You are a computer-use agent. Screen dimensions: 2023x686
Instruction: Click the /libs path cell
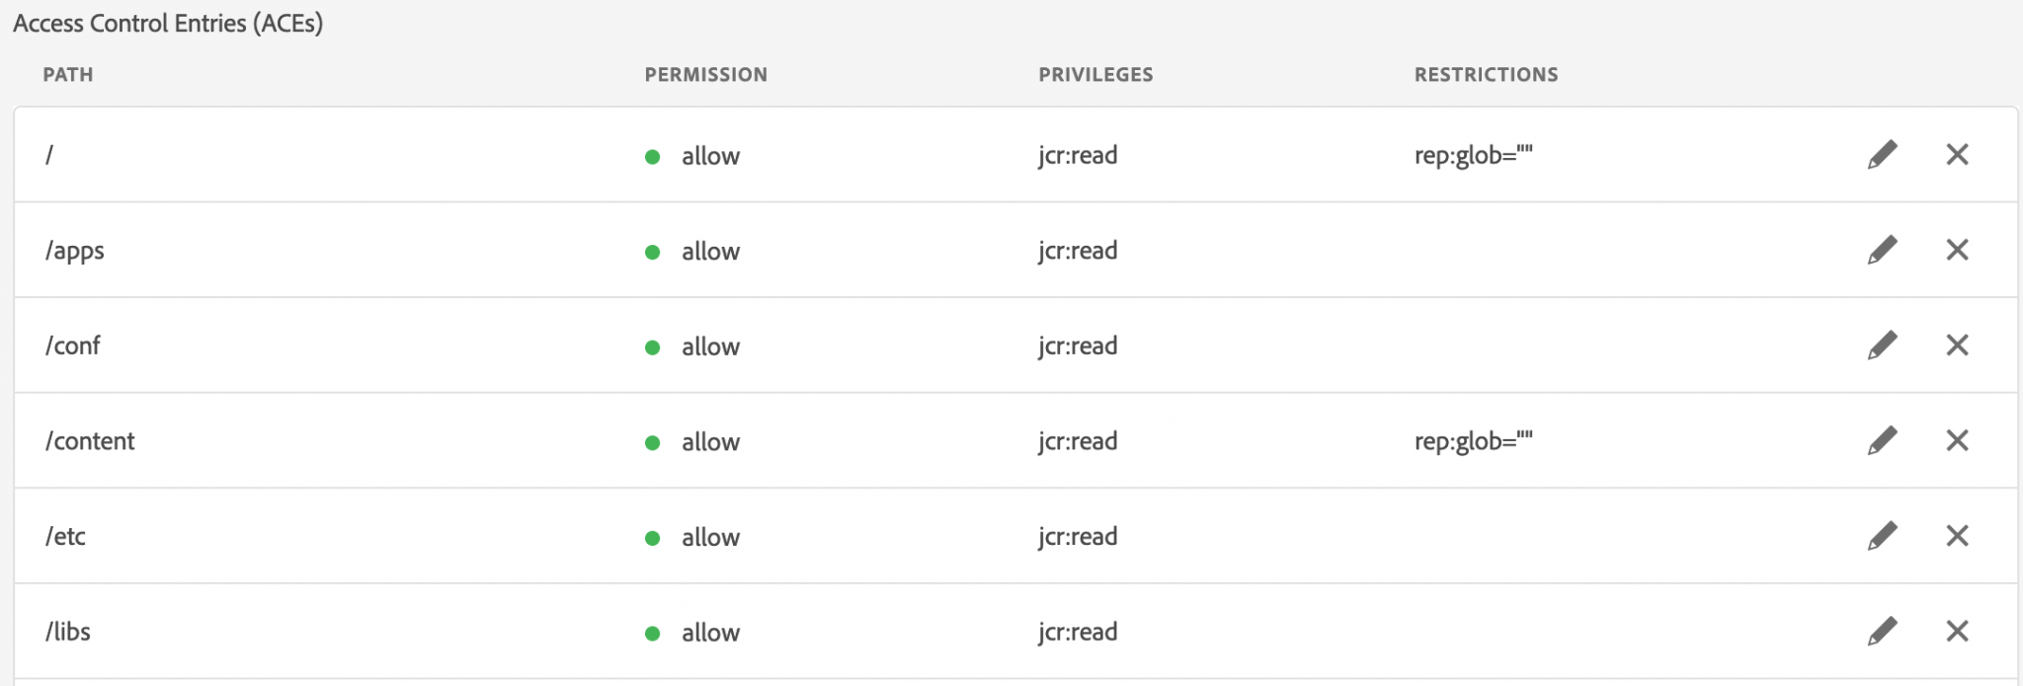tap(67, 632)
